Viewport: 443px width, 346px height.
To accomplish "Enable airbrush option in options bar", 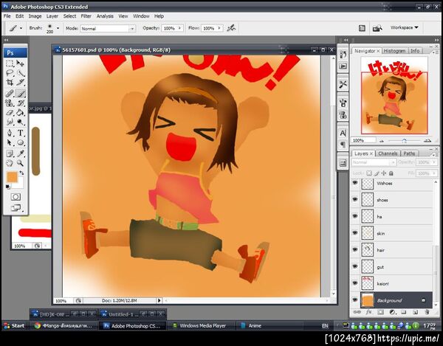I will coord(231,28).
